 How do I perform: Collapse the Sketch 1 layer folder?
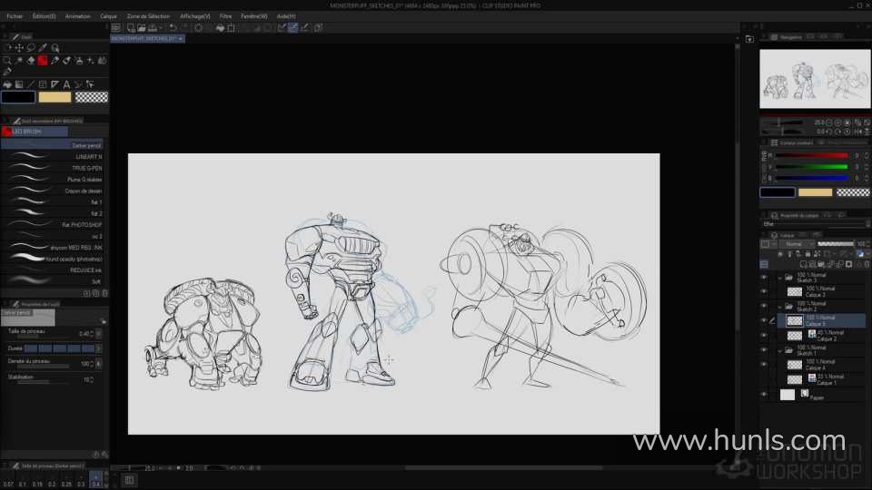click(779, 350)
